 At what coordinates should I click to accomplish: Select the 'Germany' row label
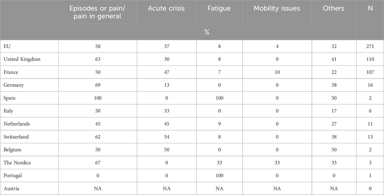(x=14, y=85)
